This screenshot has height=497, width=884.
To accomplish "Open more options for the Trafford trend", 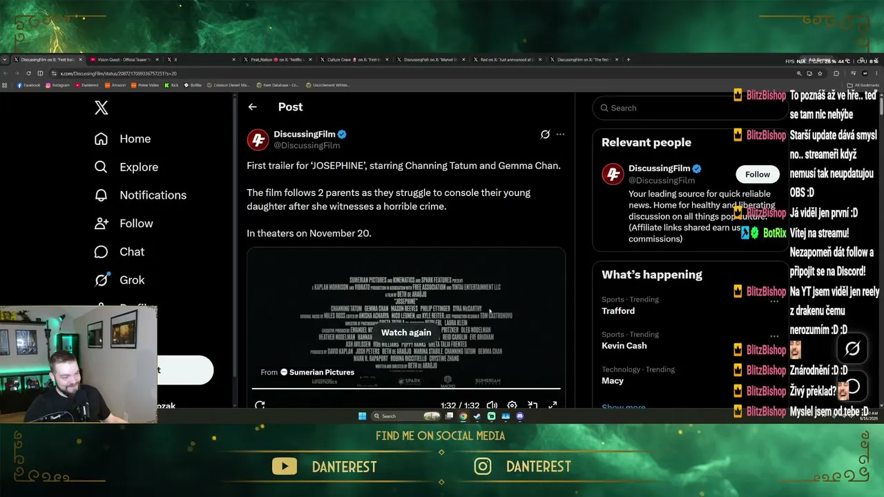I will pos(774,301).
